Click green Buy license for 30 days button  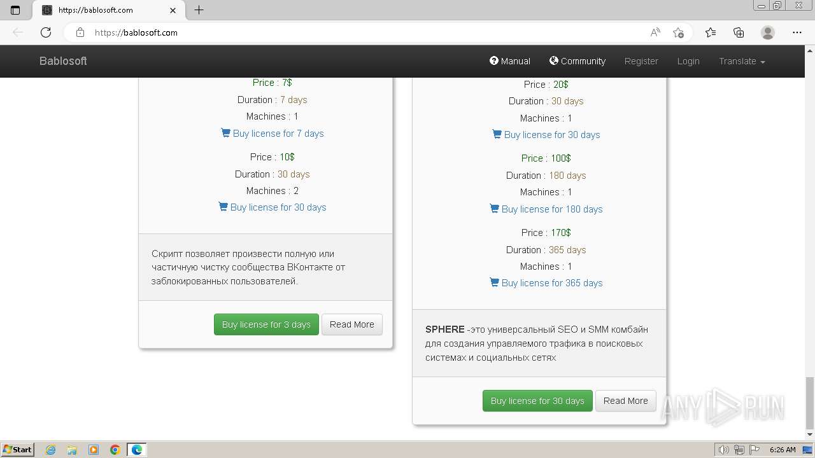tap(537, 401)
